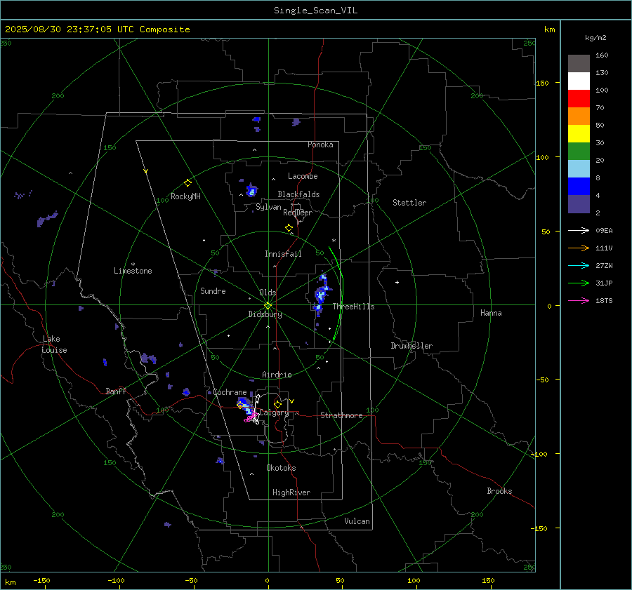The width and height of the screenshot is (632, 590).
Task: Pick the yellow 30–50 legend swatch
Action: click(x=579, y=134)
